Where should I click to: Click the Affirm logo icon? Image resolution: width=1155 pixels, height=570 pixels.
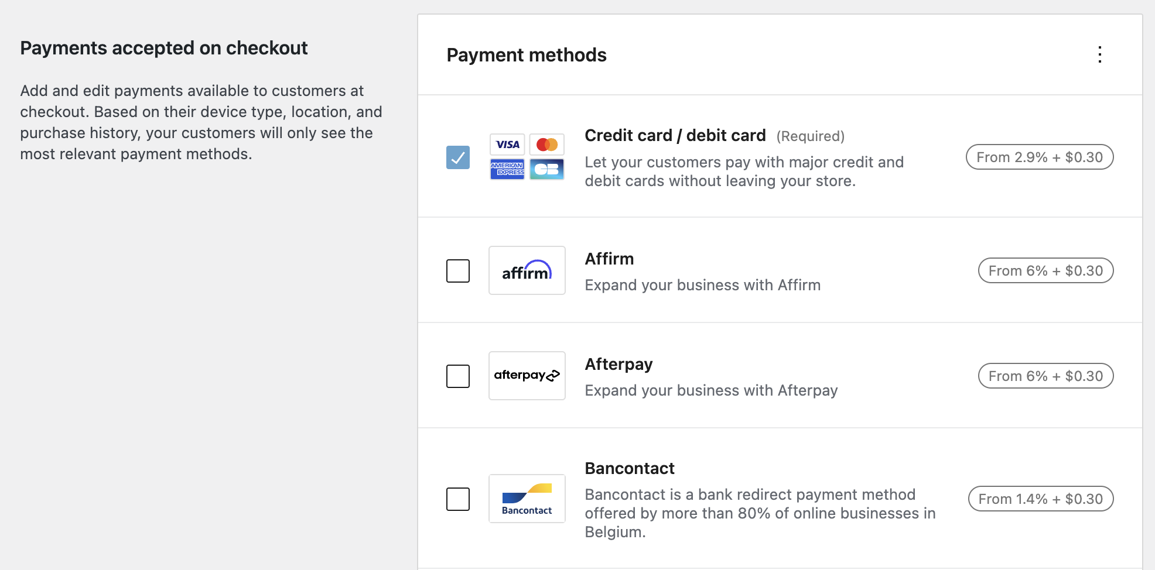pyautogui.click(x=527, y=270)
